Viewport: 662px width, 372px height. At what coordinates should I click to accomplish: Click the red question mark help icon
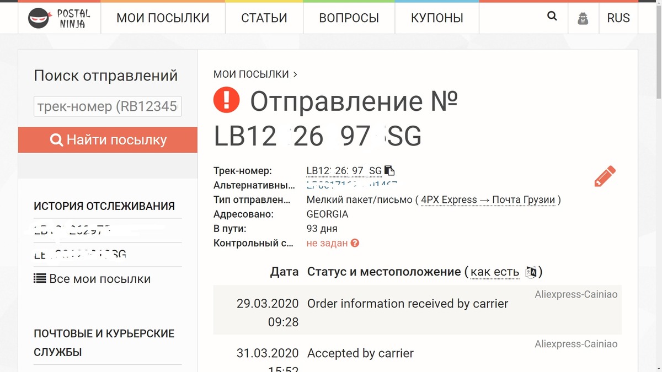(x=355, y=243)
